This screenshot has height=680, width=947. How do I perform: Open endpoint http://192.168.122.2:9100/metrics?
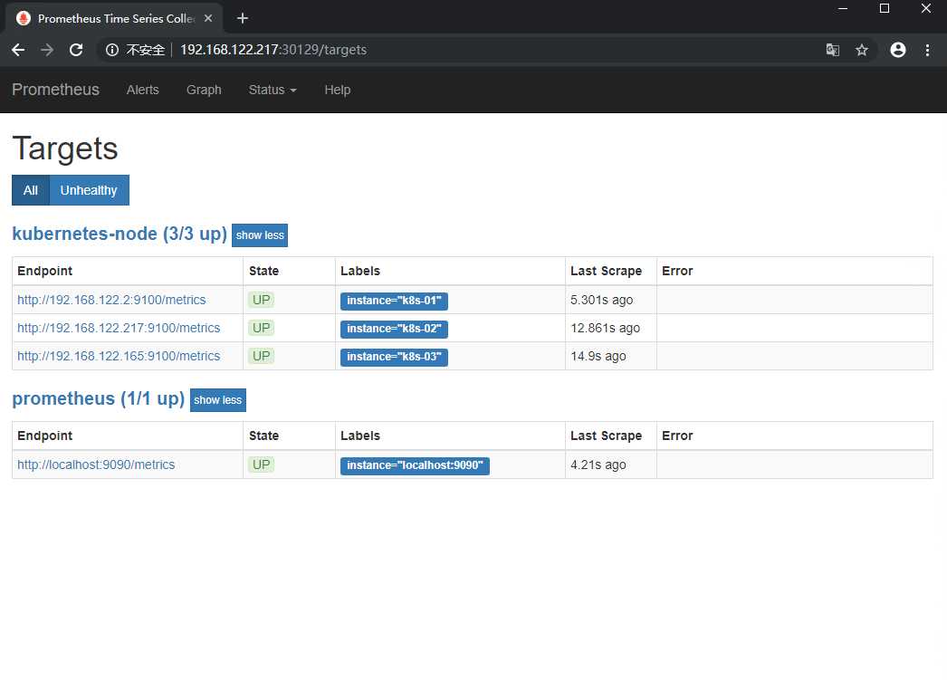click(111, 300)
